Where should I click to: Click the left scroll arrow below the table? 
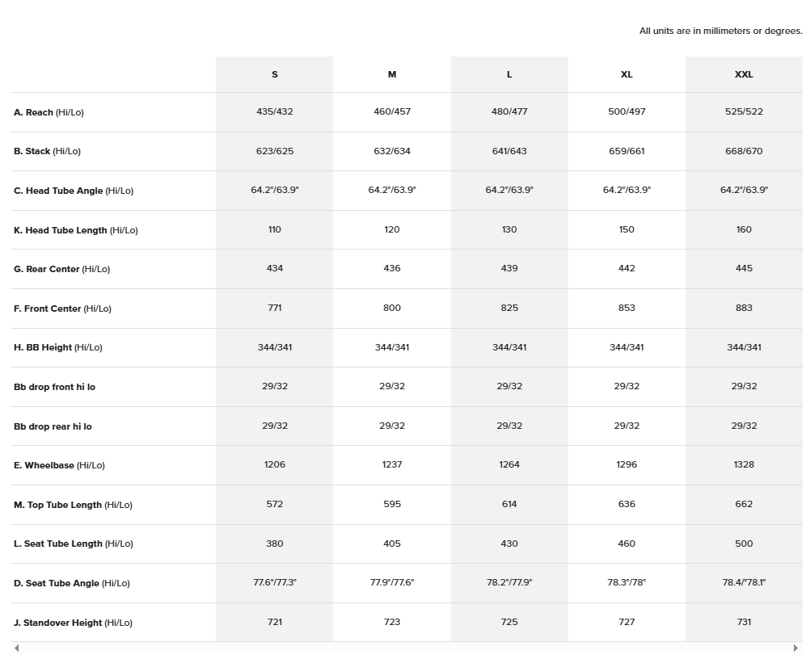coord(16,648)
